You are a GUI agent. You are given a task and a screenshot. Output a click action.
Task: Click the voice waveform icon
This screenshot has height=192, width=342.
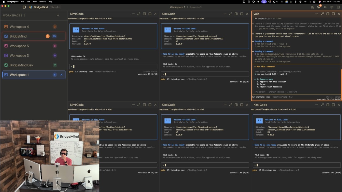[x=325, y=7]
